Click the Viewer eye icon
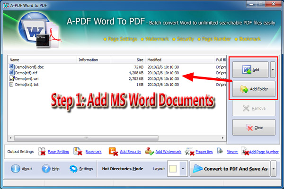The width and height of the screenshot is (284, 189). [x=220, y=151]
